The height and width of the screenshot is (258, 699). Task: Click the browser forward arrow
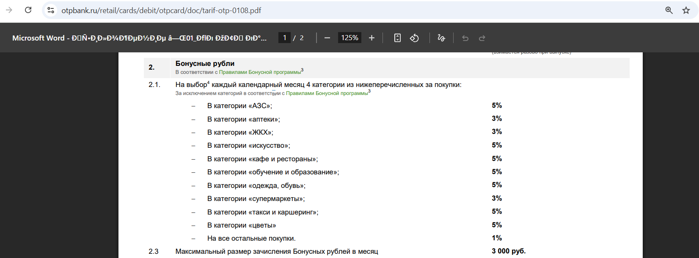[x=9, y=10]
